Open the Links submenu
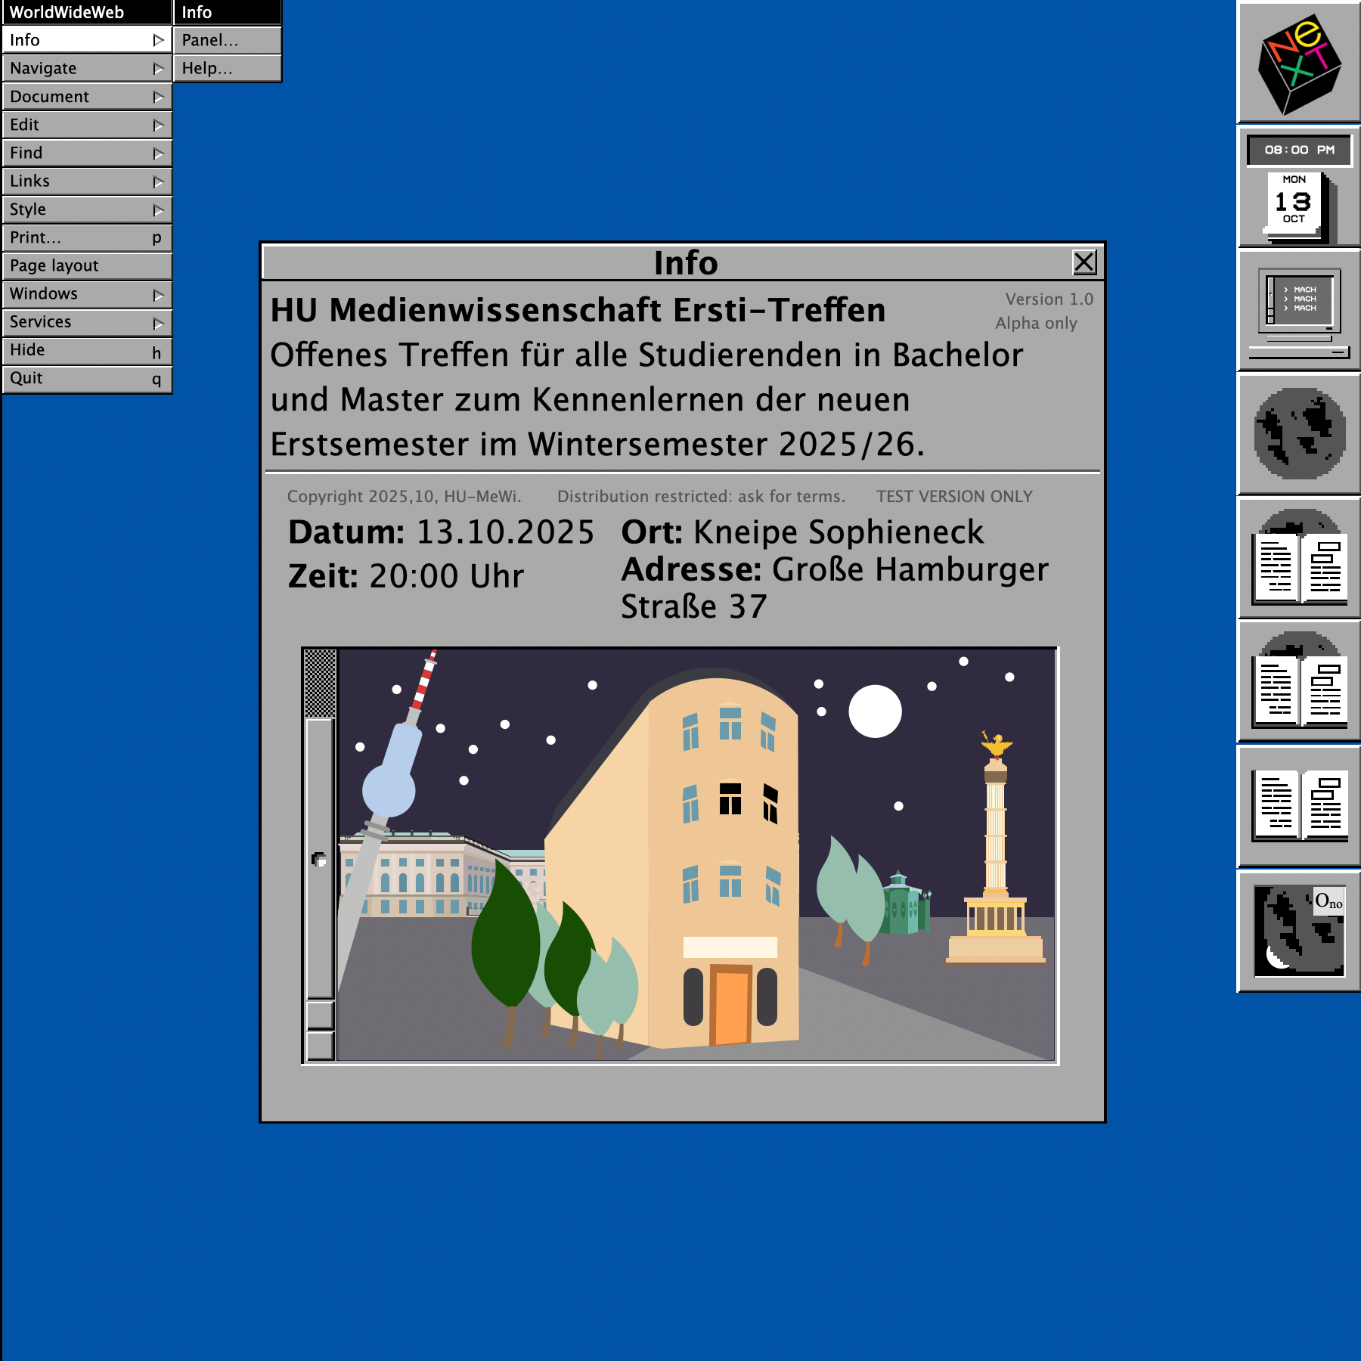The image size is (1361, 1361). point(87,181)
